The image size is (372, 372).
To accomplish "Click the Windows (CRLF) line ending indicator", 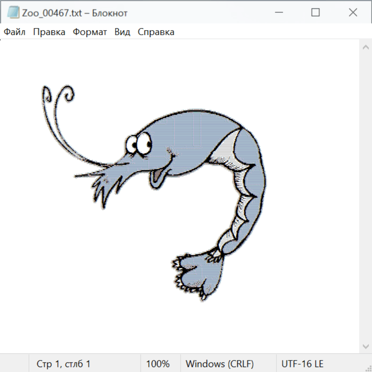I will tap(219, 364).
